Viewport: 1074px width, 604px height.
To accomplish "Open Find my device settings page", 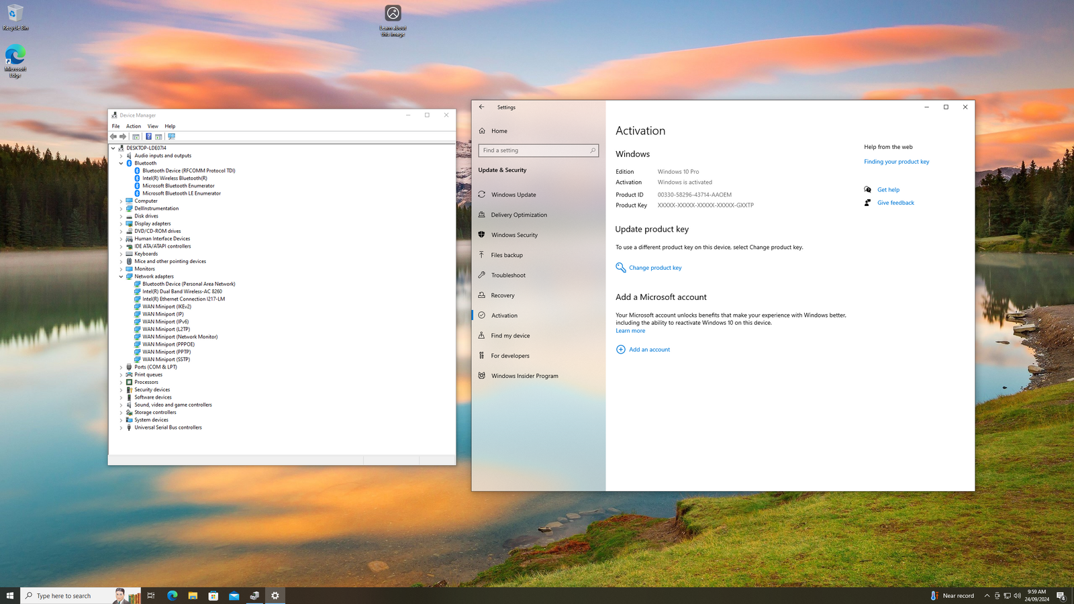I will pyautogui.click(x=510, y=336).
